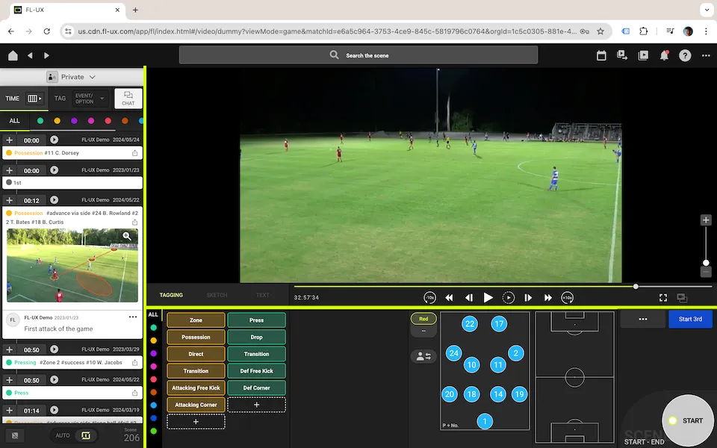Screen dimensions: 717x448
Task: Zoom in video with plus button
Action: 706,220
